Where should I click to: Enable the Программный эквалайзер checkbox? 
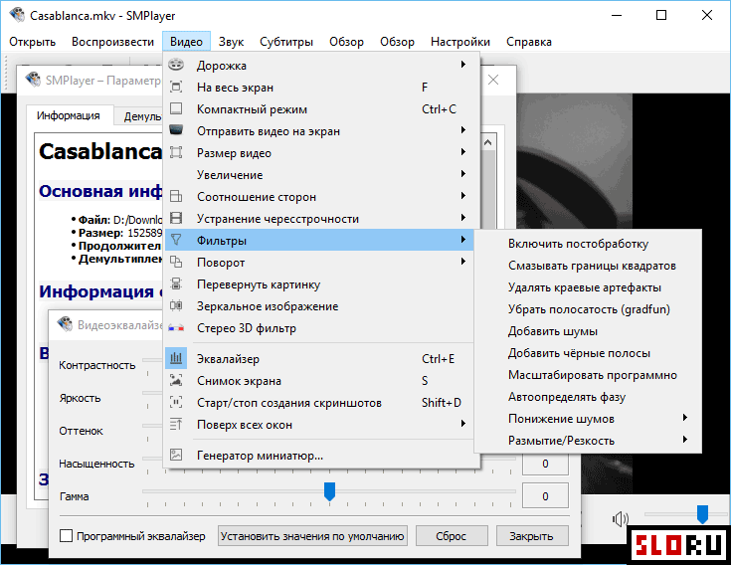[x=67, y=536]
